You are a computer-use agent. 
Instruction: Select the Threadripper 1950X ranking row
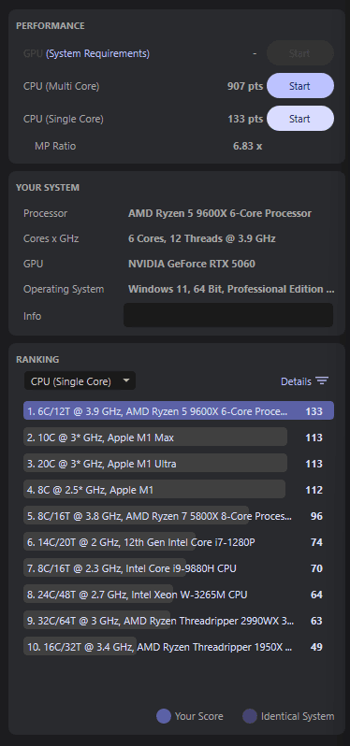(x=179, y=647)
